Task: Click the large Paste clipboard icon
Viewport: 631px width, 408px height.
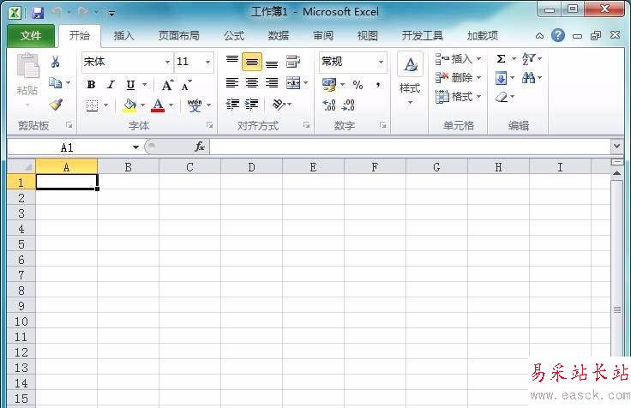Action: (x=27, y=66)
